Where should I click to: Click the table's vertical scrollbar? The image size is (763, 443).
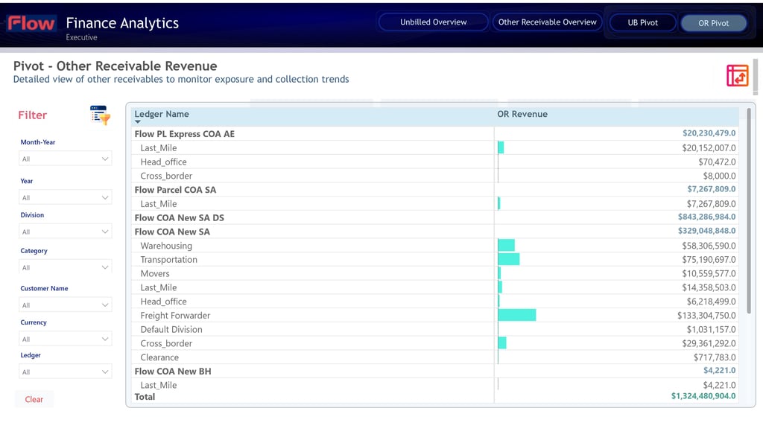click(x=748, y=211)
